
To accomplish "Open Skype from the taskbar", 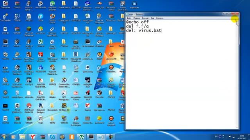I will 52,137.
